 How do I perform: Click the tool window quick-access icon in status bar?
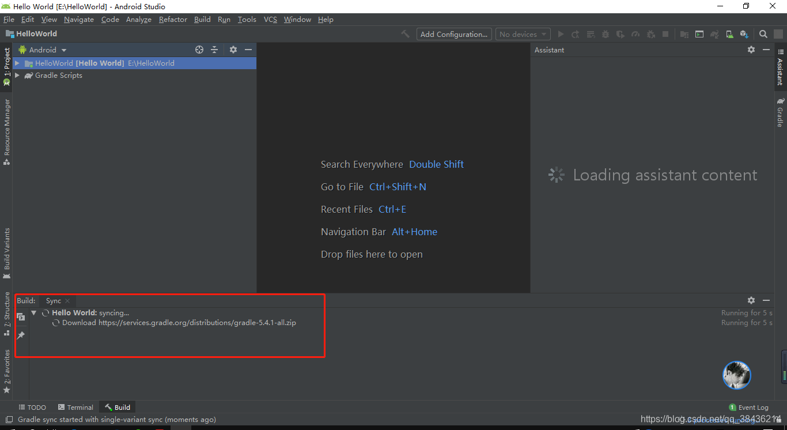click(x=8, y=420)
